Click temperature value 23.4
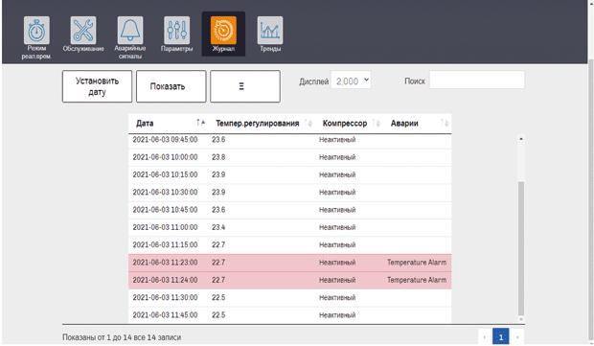 (218, 227)
